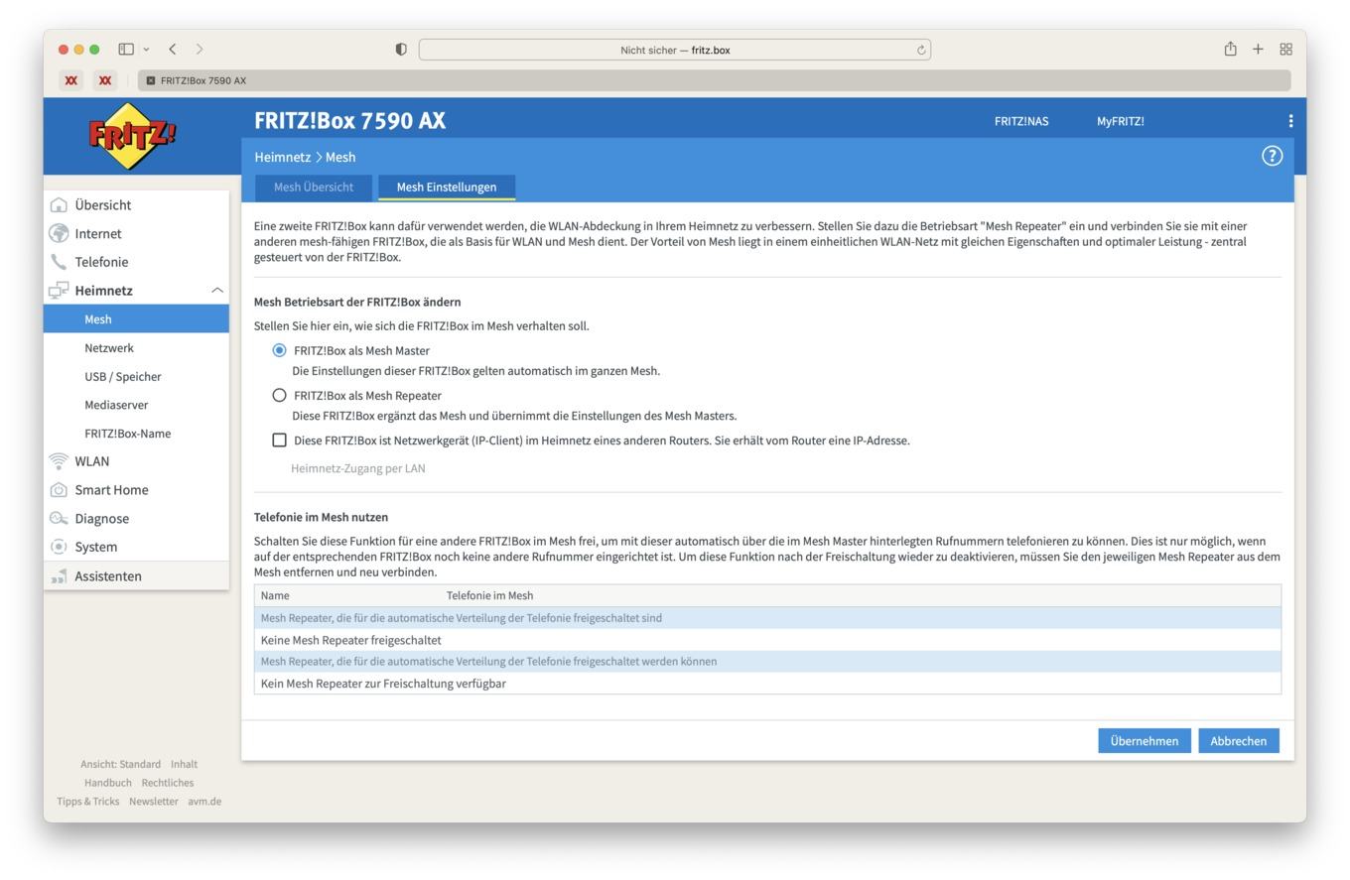1350x880 pixels.
Task: Click the Safari address bar
Action: 675,50
